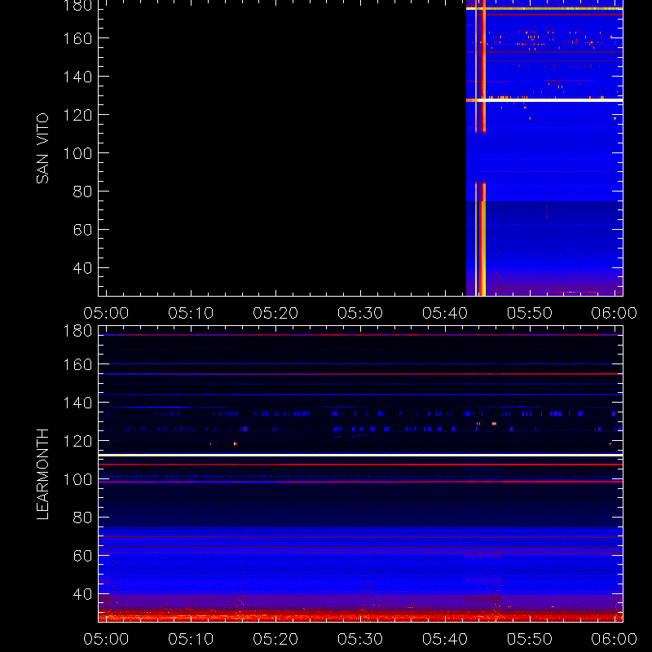Click 05:40 time label under SAN VITO plot
The image size is (652, 652).
[x=445, y=313]
